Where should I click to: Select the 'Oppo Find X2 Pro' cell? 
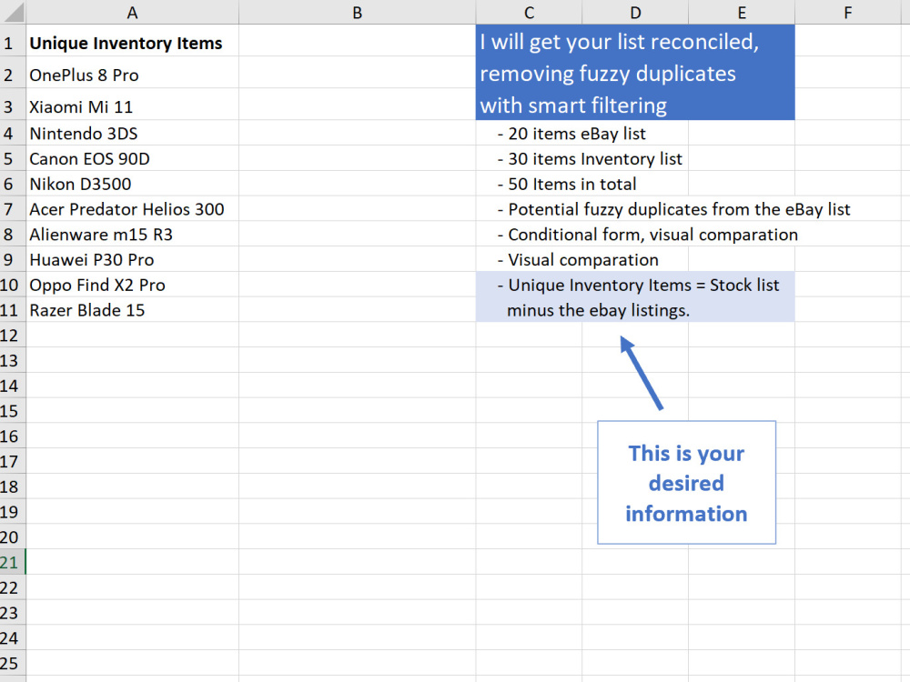tap(132, 285)
